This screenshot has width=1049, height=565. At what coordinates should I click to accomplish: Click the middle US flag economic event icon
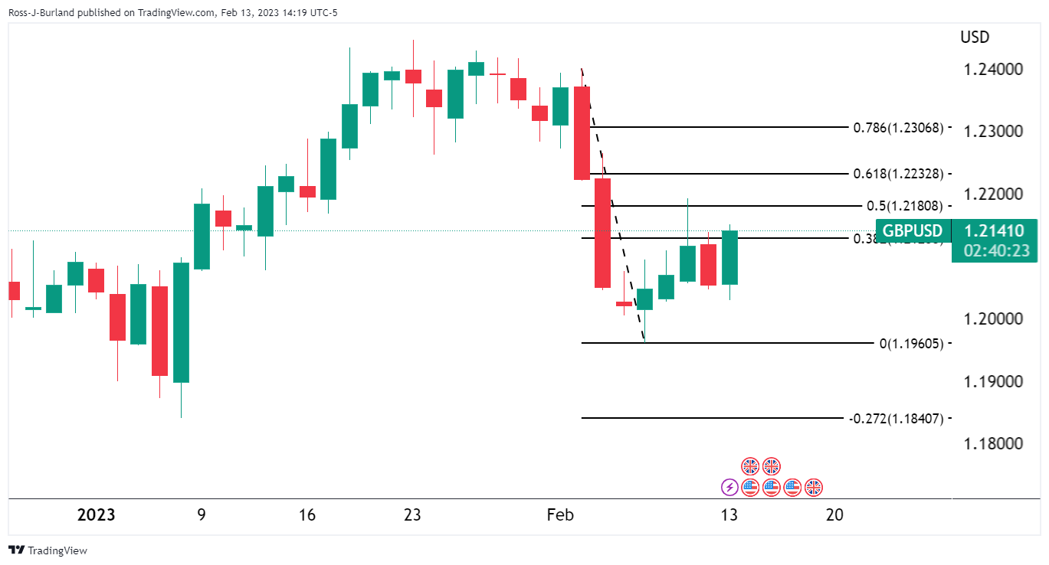tap(771, 487)
